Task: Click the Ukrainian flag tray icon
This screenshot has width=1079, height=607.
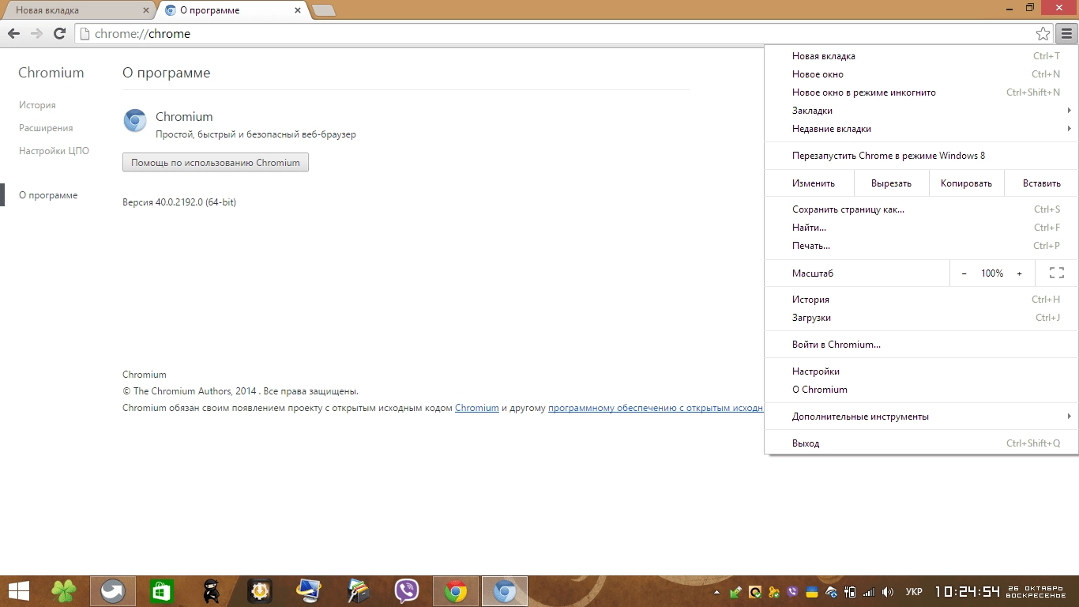Action: coord(811,592)
